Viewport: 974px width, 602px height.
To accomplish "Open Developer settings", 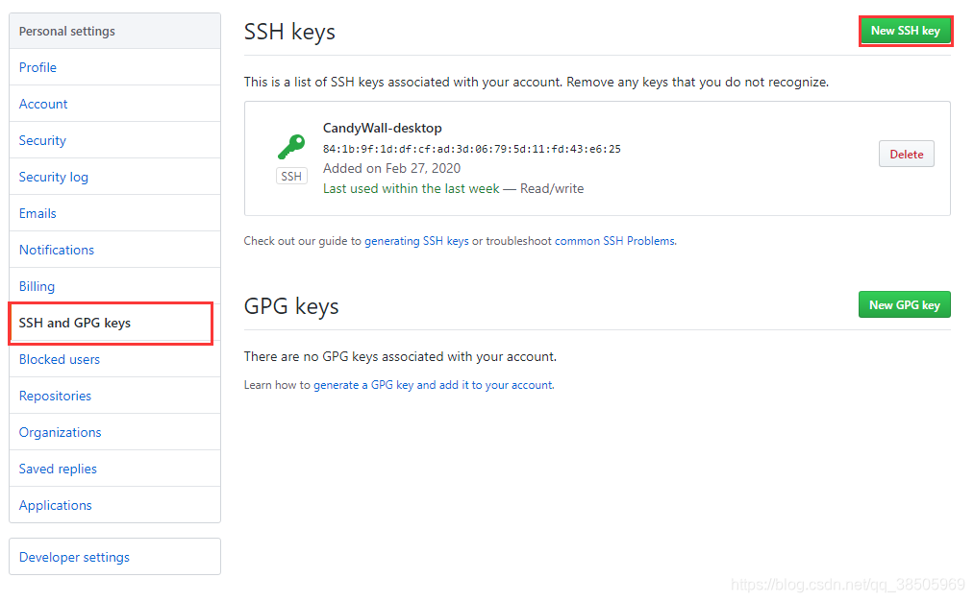I will pyautogui.click(x=115, y=557).
